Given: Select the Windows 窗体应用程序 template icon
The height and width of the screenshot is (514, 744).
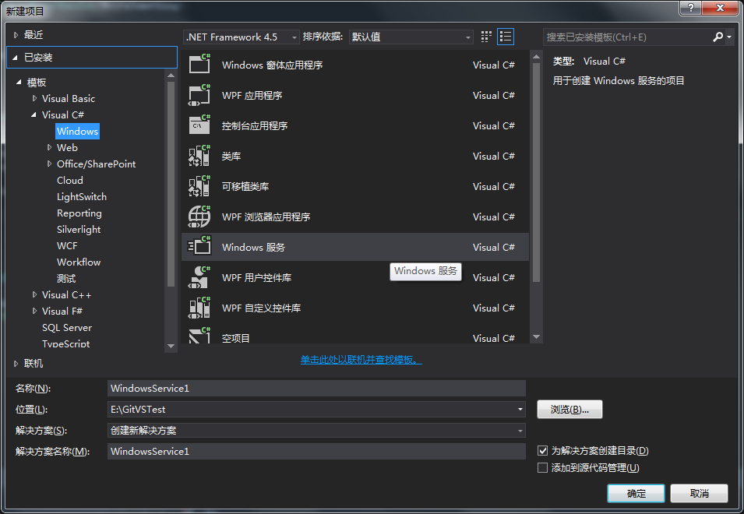Looking at the screenshot, I should [199, 64].
